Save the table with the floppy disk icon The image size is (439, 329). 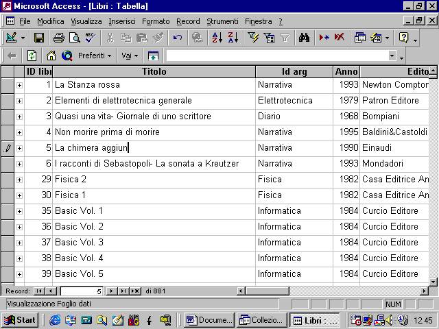click(38, 38)
